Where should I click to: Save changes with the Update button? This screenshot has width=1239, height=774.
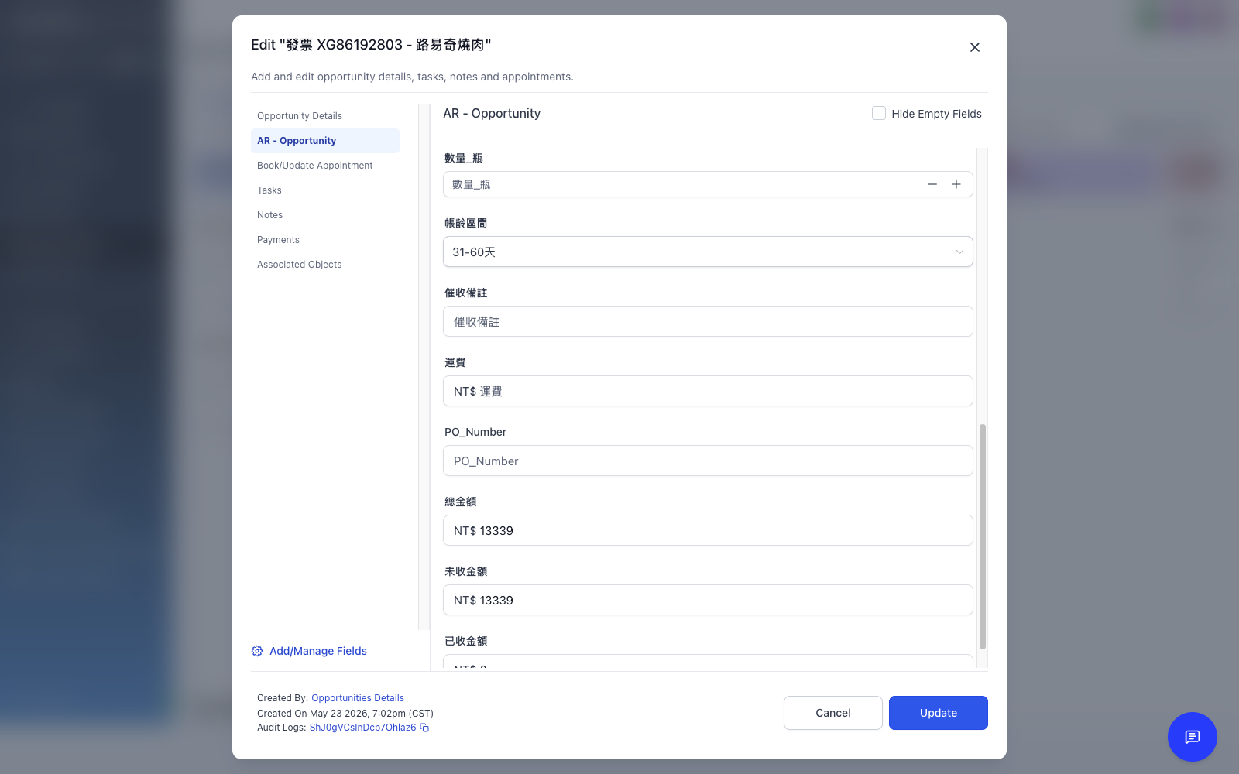click(939, 713)
